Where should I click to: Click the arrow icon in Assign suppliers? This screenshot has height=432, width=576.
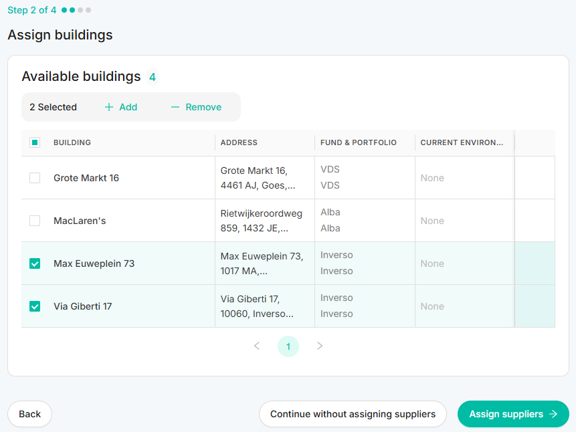[553, 414]
